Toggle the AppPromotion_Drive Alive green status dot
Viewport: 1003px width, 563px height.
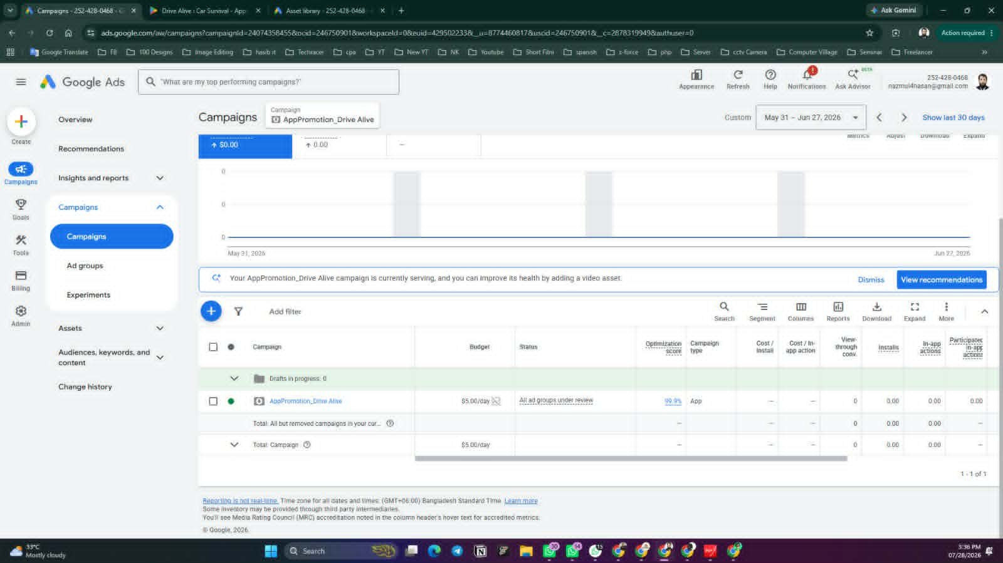pyautogui.click(x=231, y=401)
